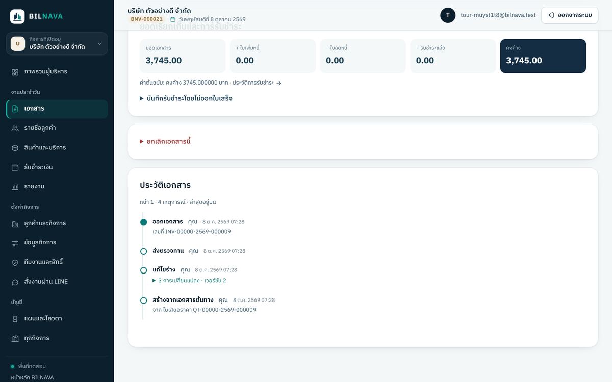Click the badge icon beside แผนและโควตา
Viewport: 612px width, 382px height.
[x=15, y=319]
